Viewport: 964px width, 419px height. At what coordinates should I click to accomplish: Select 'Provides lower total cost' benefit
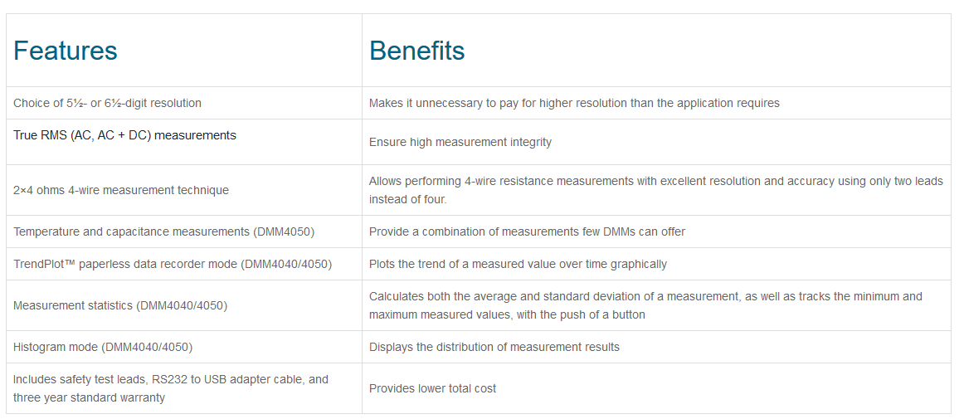click(433, 389)
